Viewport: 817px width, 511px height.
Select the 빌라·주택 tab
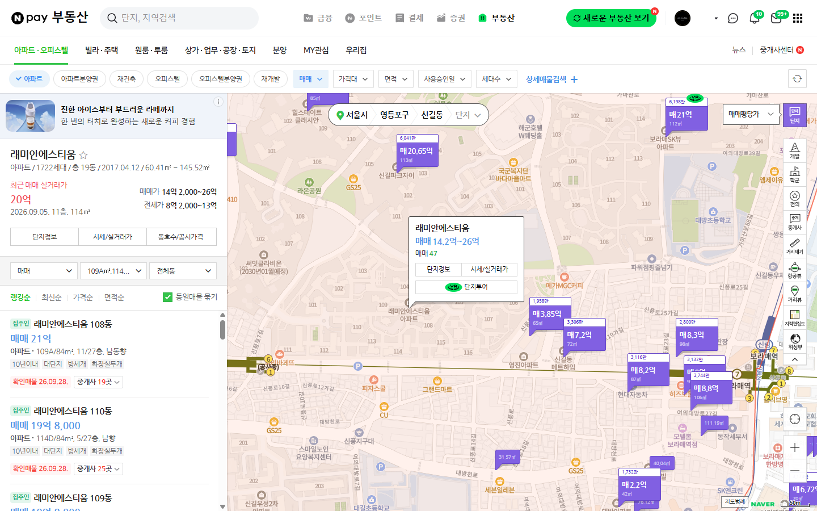(x=102, y=51)
